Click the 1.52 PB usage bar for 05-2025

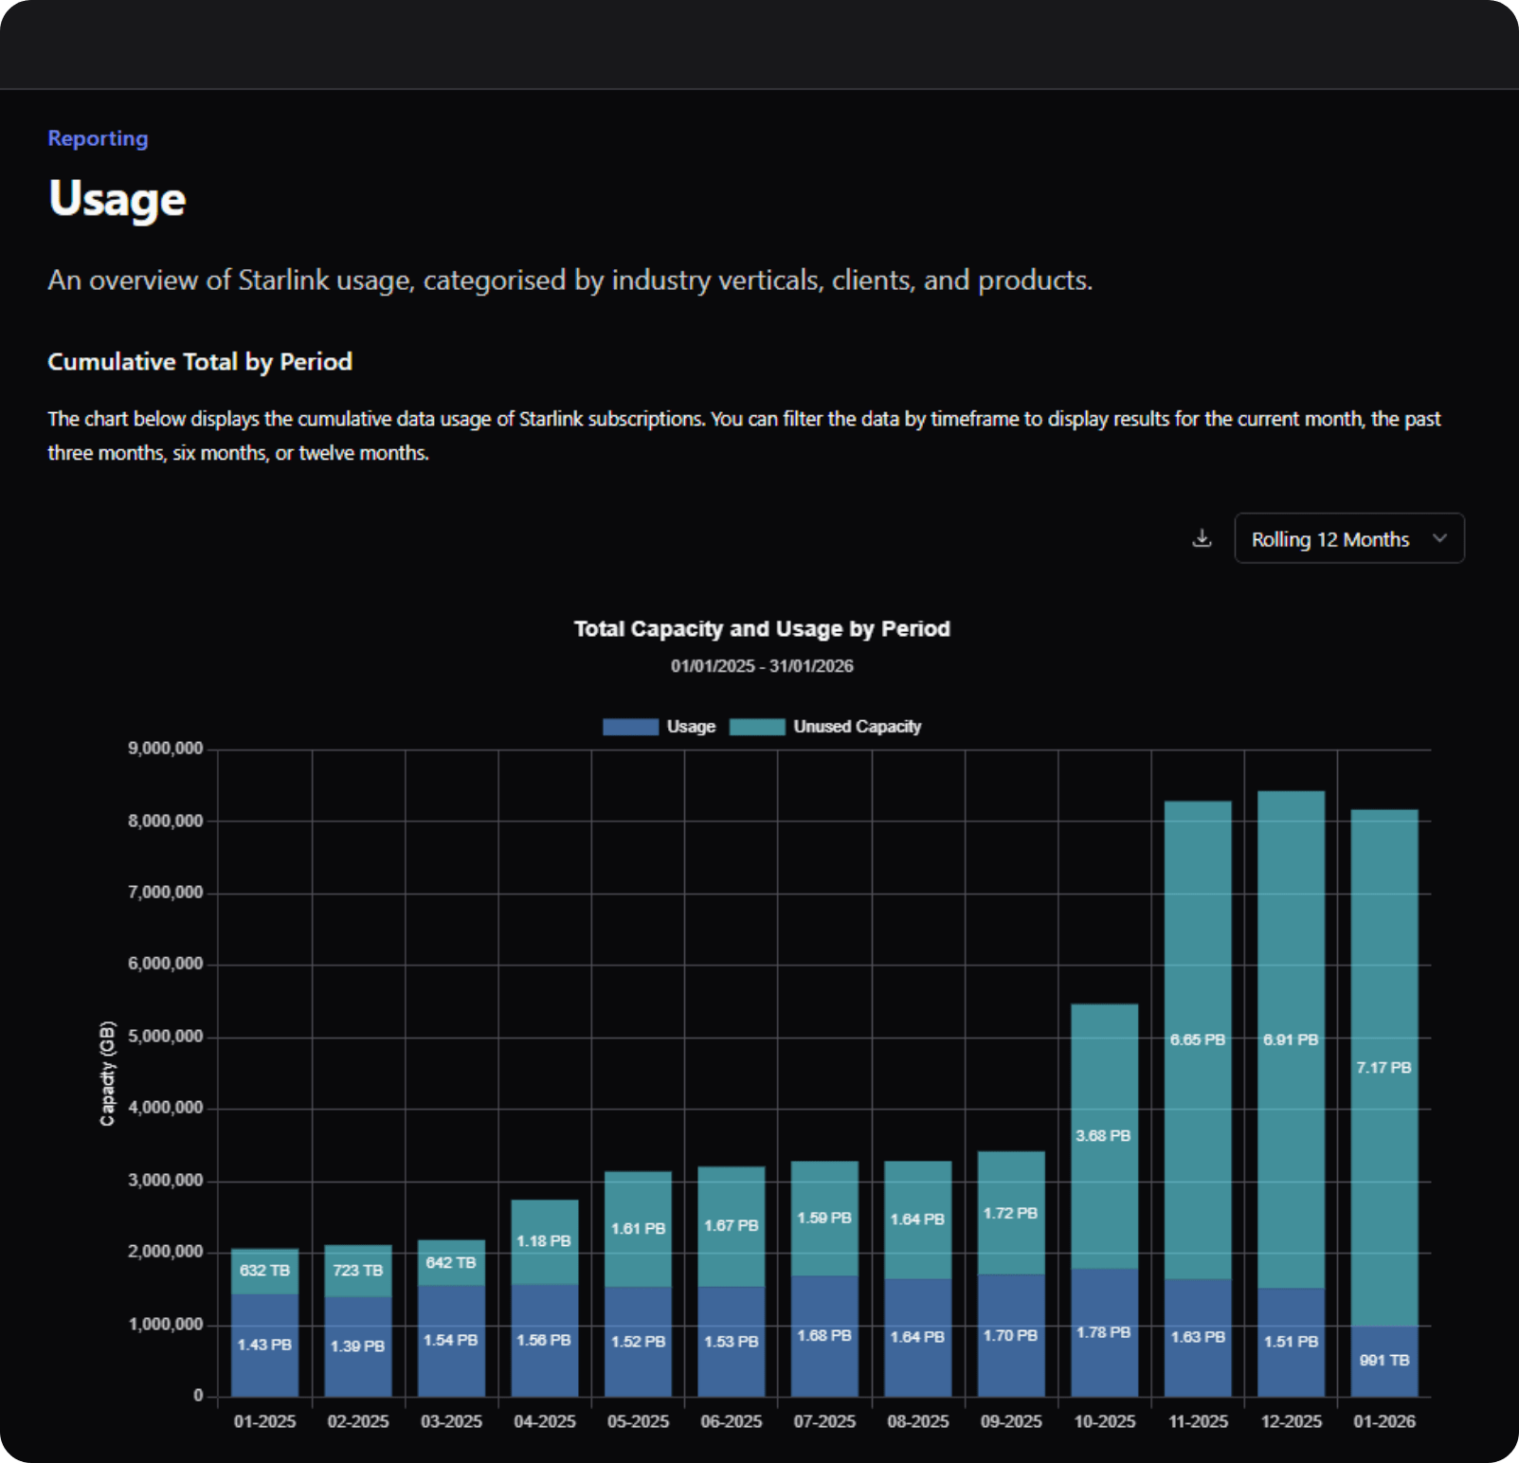638,1342
